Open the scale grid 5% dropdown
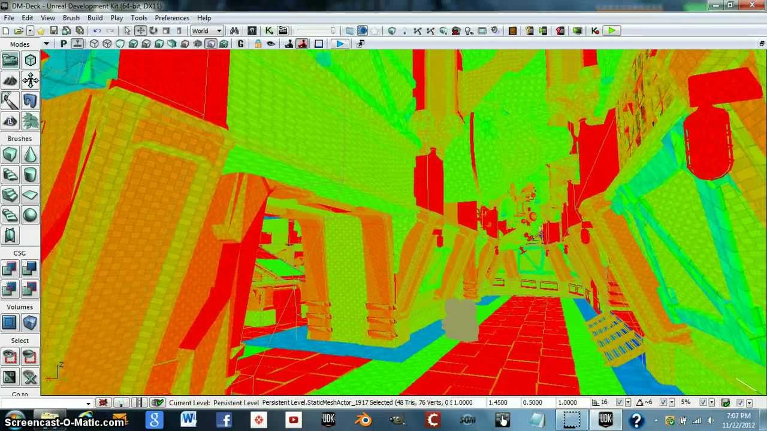The height and width of the screenshot is (431, 767). [711, 403]
